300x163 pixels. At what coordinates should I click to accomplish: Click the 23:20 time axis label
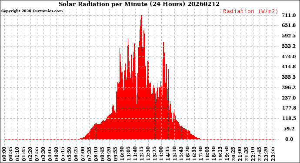click(x=266, y=154)
